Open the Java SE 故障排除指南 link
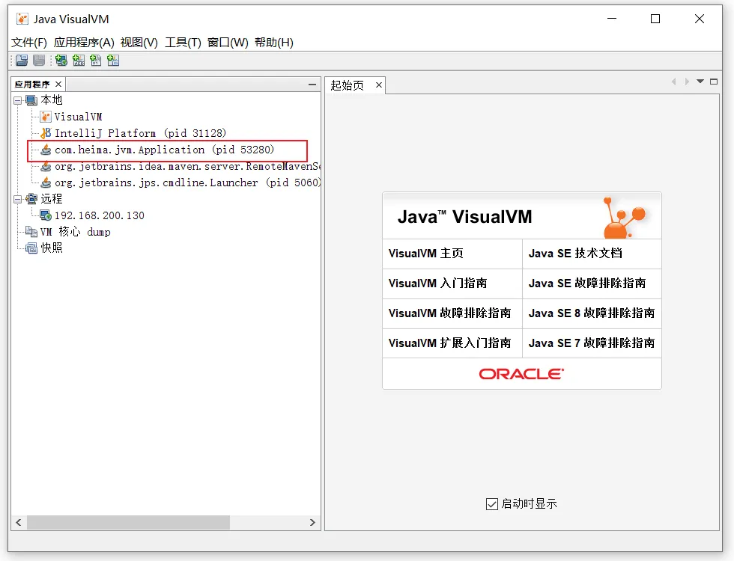The width and height of the screenshot is (734, 561). tap(587, 283)
